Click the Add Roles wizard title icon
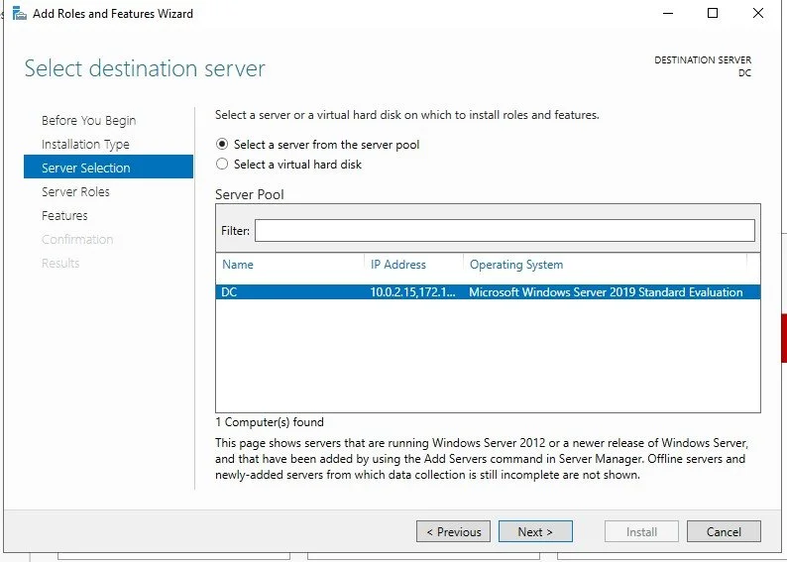Viewport: 787px width, 562px height. [x=19, y=14]
